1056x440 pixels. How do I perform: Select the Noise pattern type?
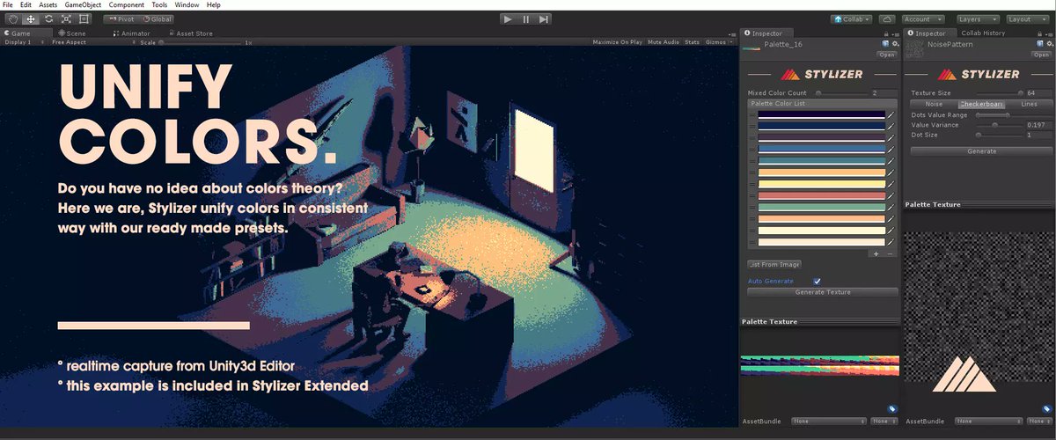point(933,104)
